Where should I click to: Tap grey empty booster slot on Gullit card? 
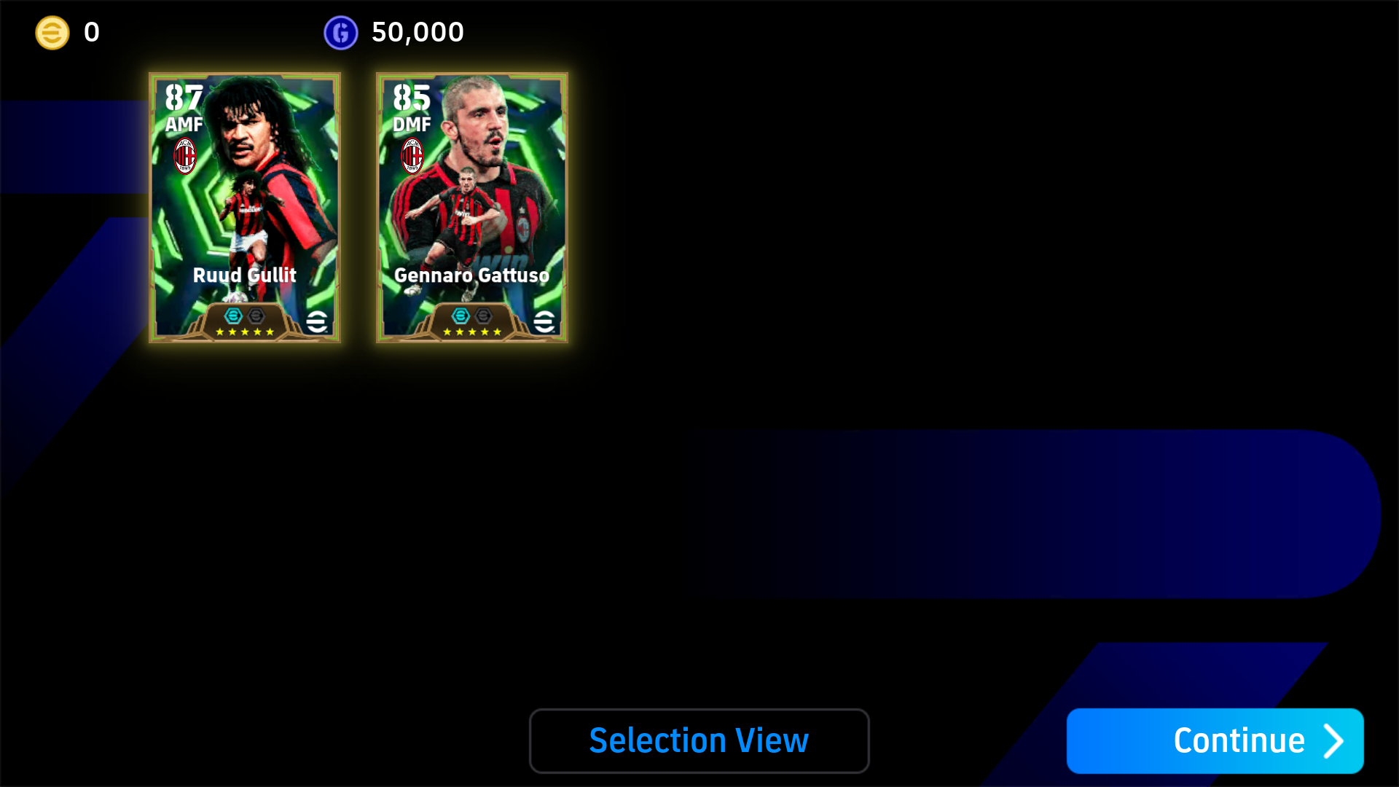coord(256,316)
